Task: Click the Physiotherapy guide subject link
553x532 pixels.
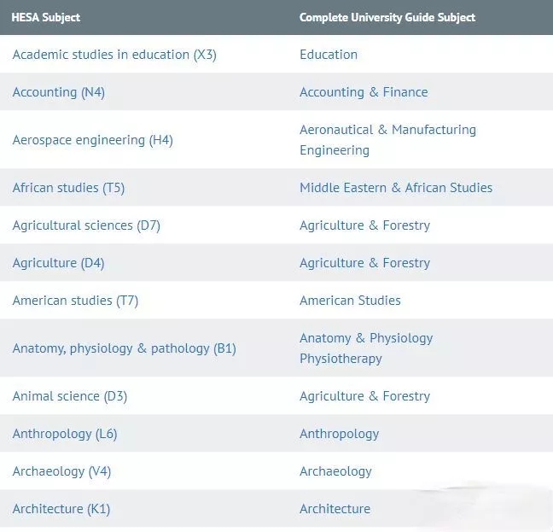Action: pyautogui.click(x=341, y=359)
